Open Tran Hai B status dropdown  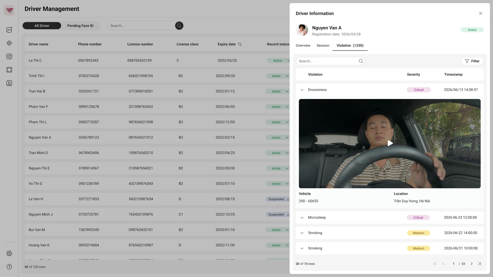pyautogui.click(x=278, y=91)
